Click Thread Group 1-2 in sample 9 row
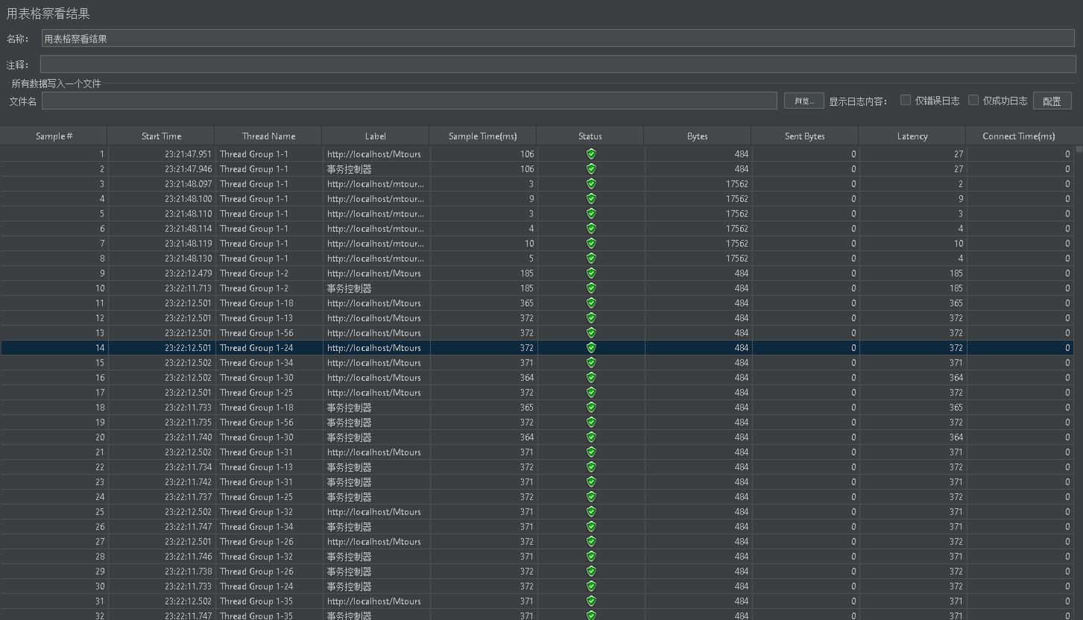 tap(253, 273)
